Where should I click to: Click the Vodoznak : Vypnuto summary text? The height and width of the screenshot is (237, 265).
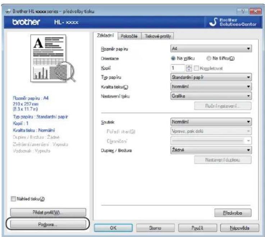pyautogui.click(x=31, y=151)
